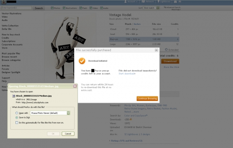The width and height of the screenshot is (233, 148).
Task: Click the 3 designs link
Action: [x=145, y=134]
